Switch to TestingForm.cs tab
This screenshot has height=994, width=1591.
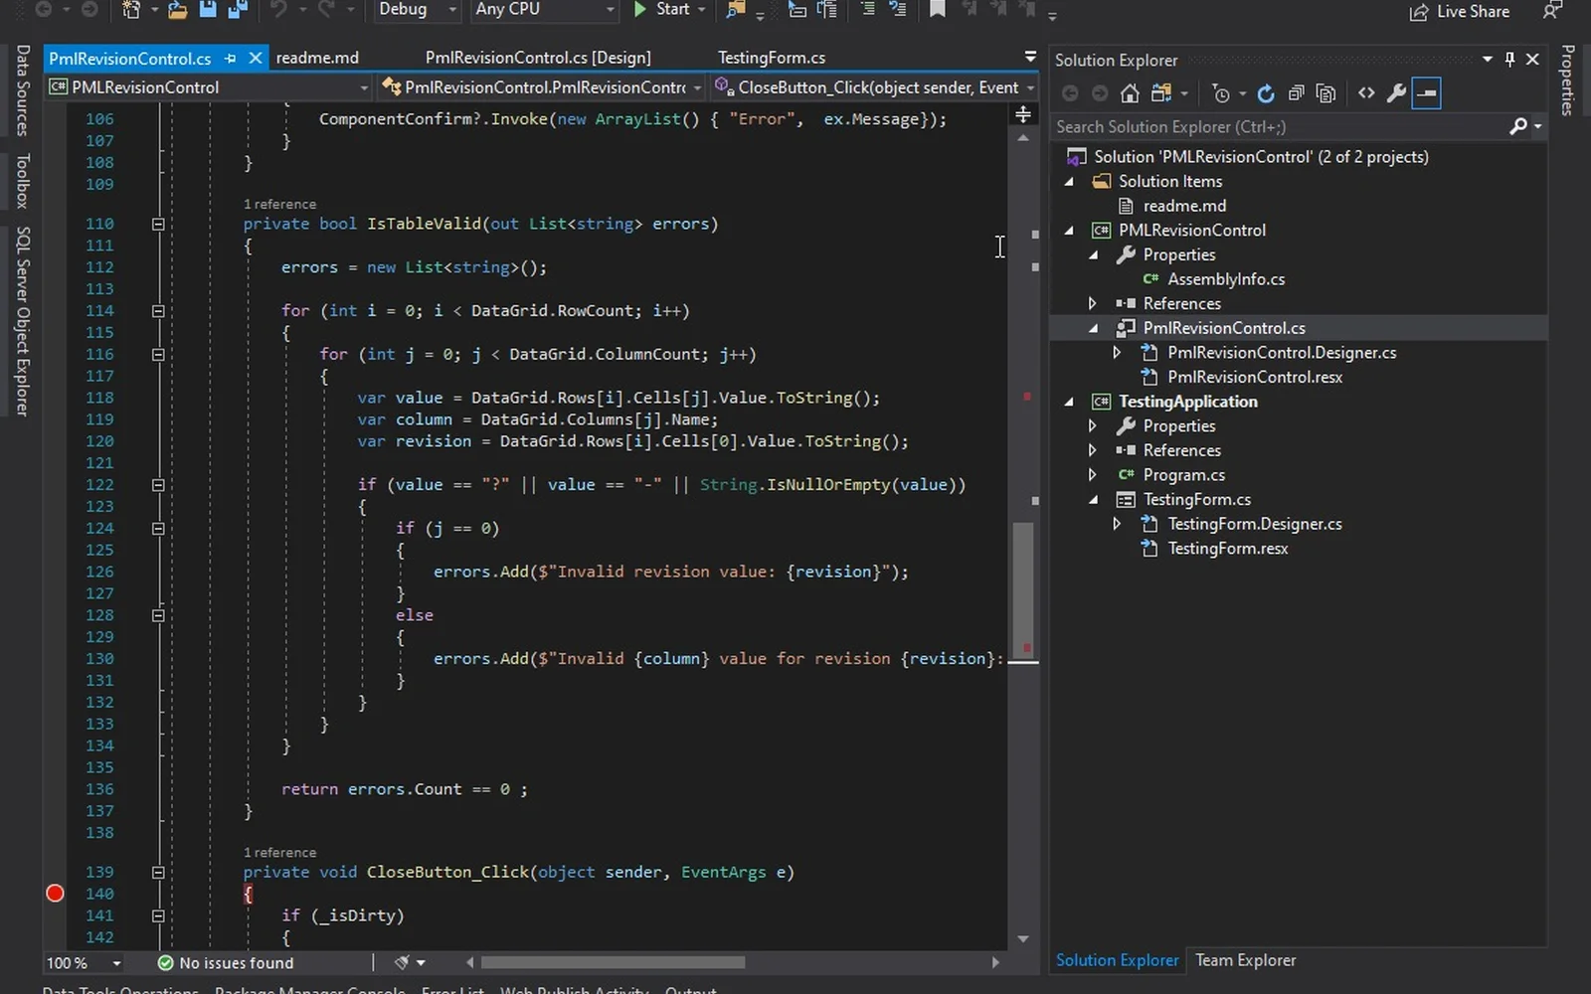coord(772,58)
